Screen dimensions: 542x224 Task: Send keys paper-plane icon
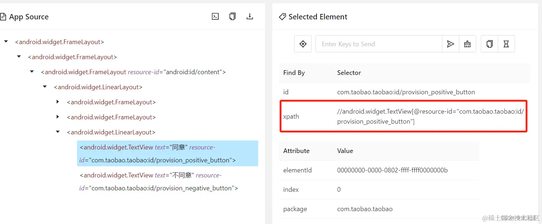coord(450,44)
